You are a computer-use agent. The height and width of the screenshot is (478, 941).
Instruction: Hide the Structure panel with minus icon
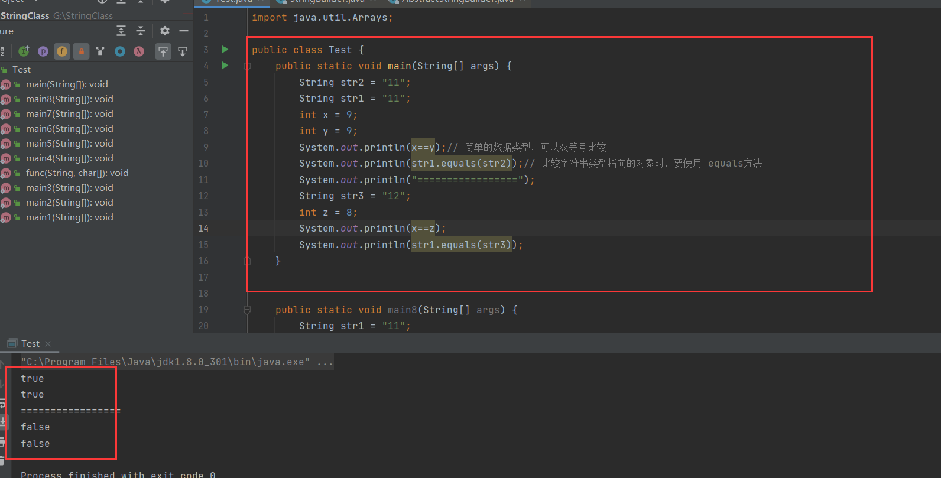[184, 31]
